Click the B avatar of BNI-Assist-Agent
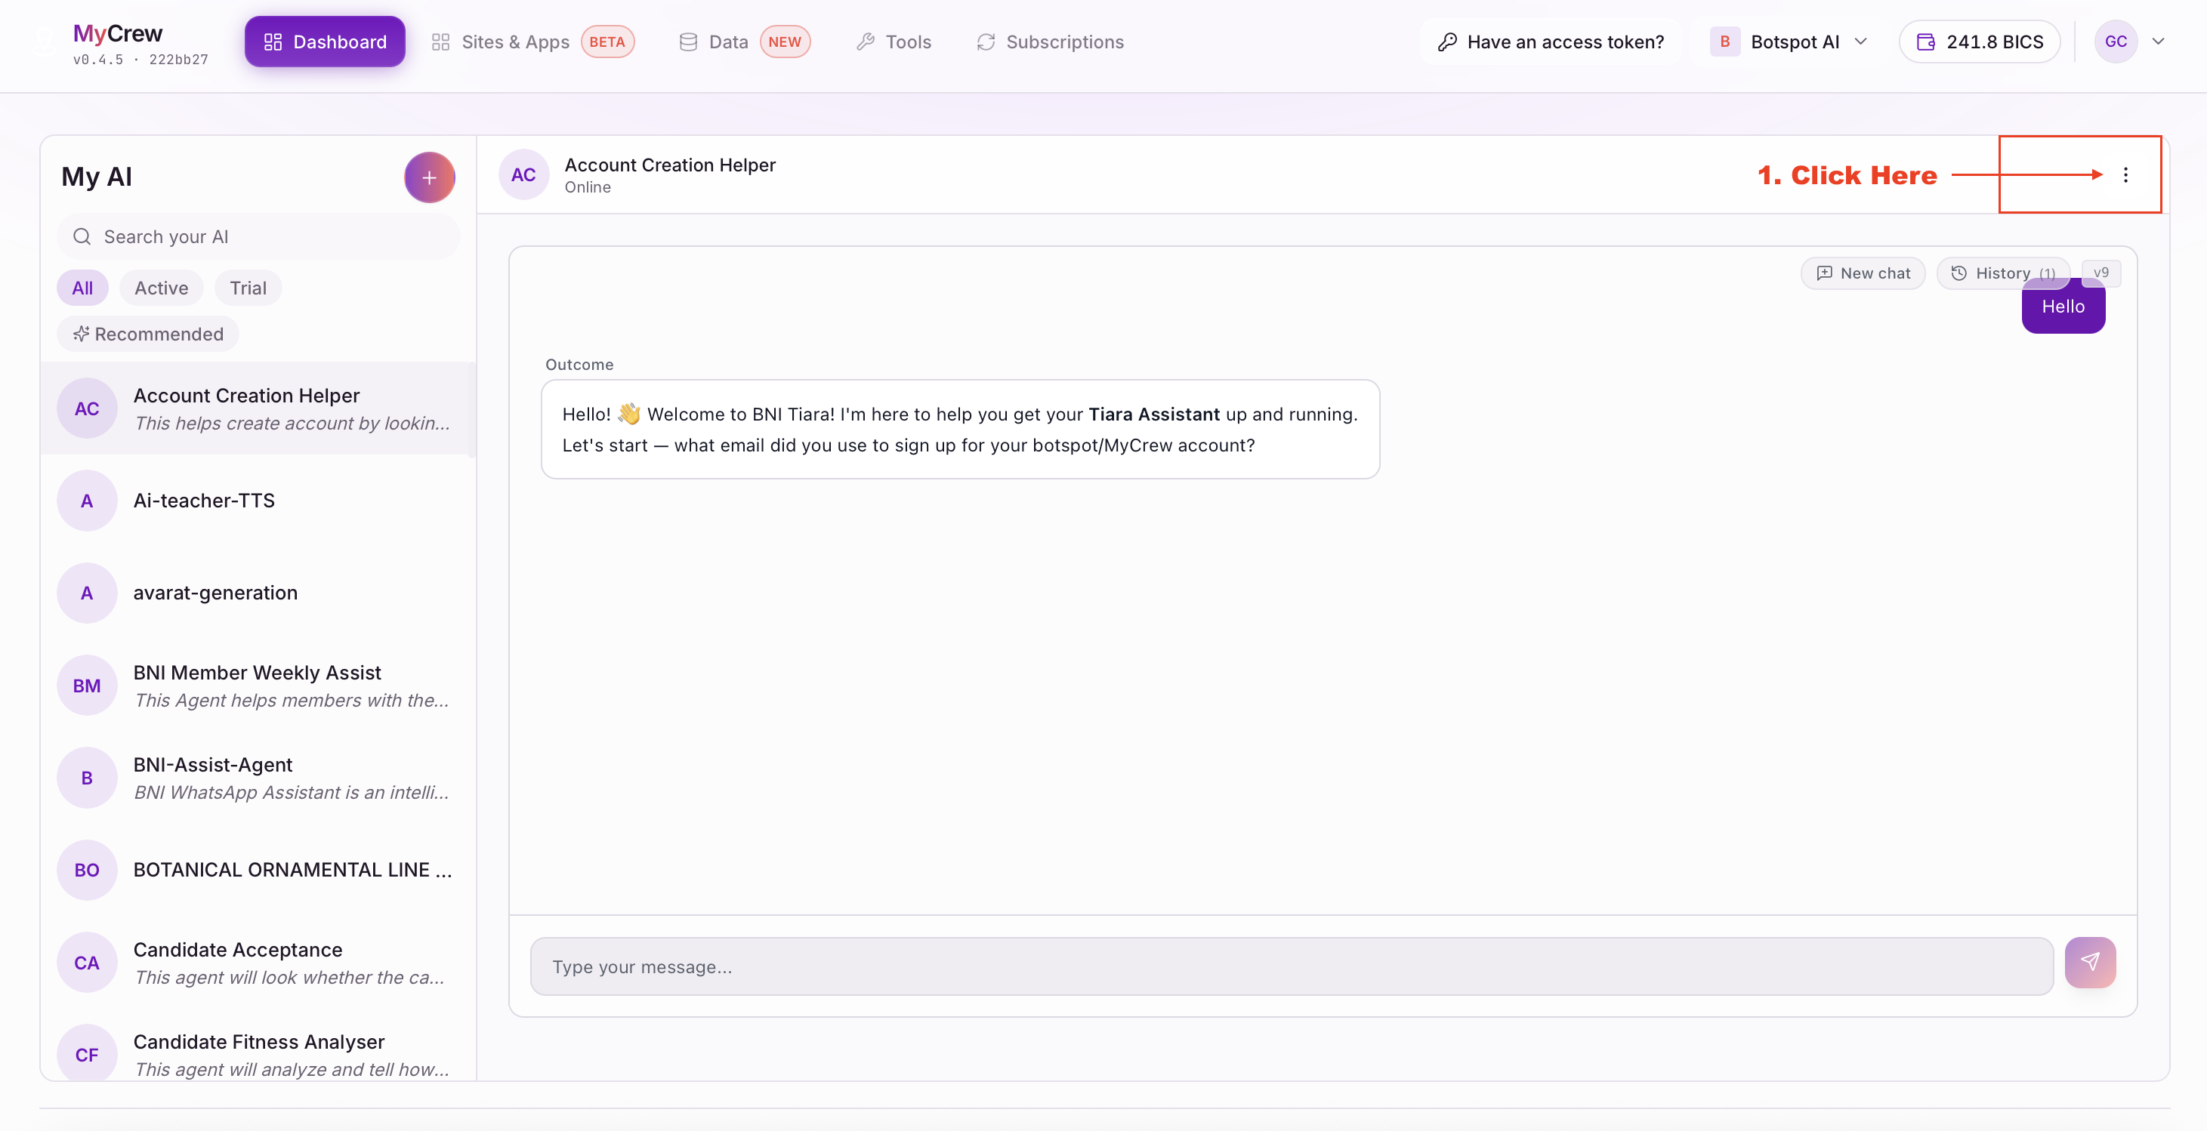 (x=87, y=778)
